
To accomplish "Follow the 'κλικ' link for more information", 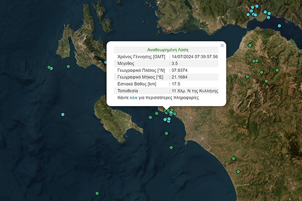I will pyautogui.click(x=133, y=98).
